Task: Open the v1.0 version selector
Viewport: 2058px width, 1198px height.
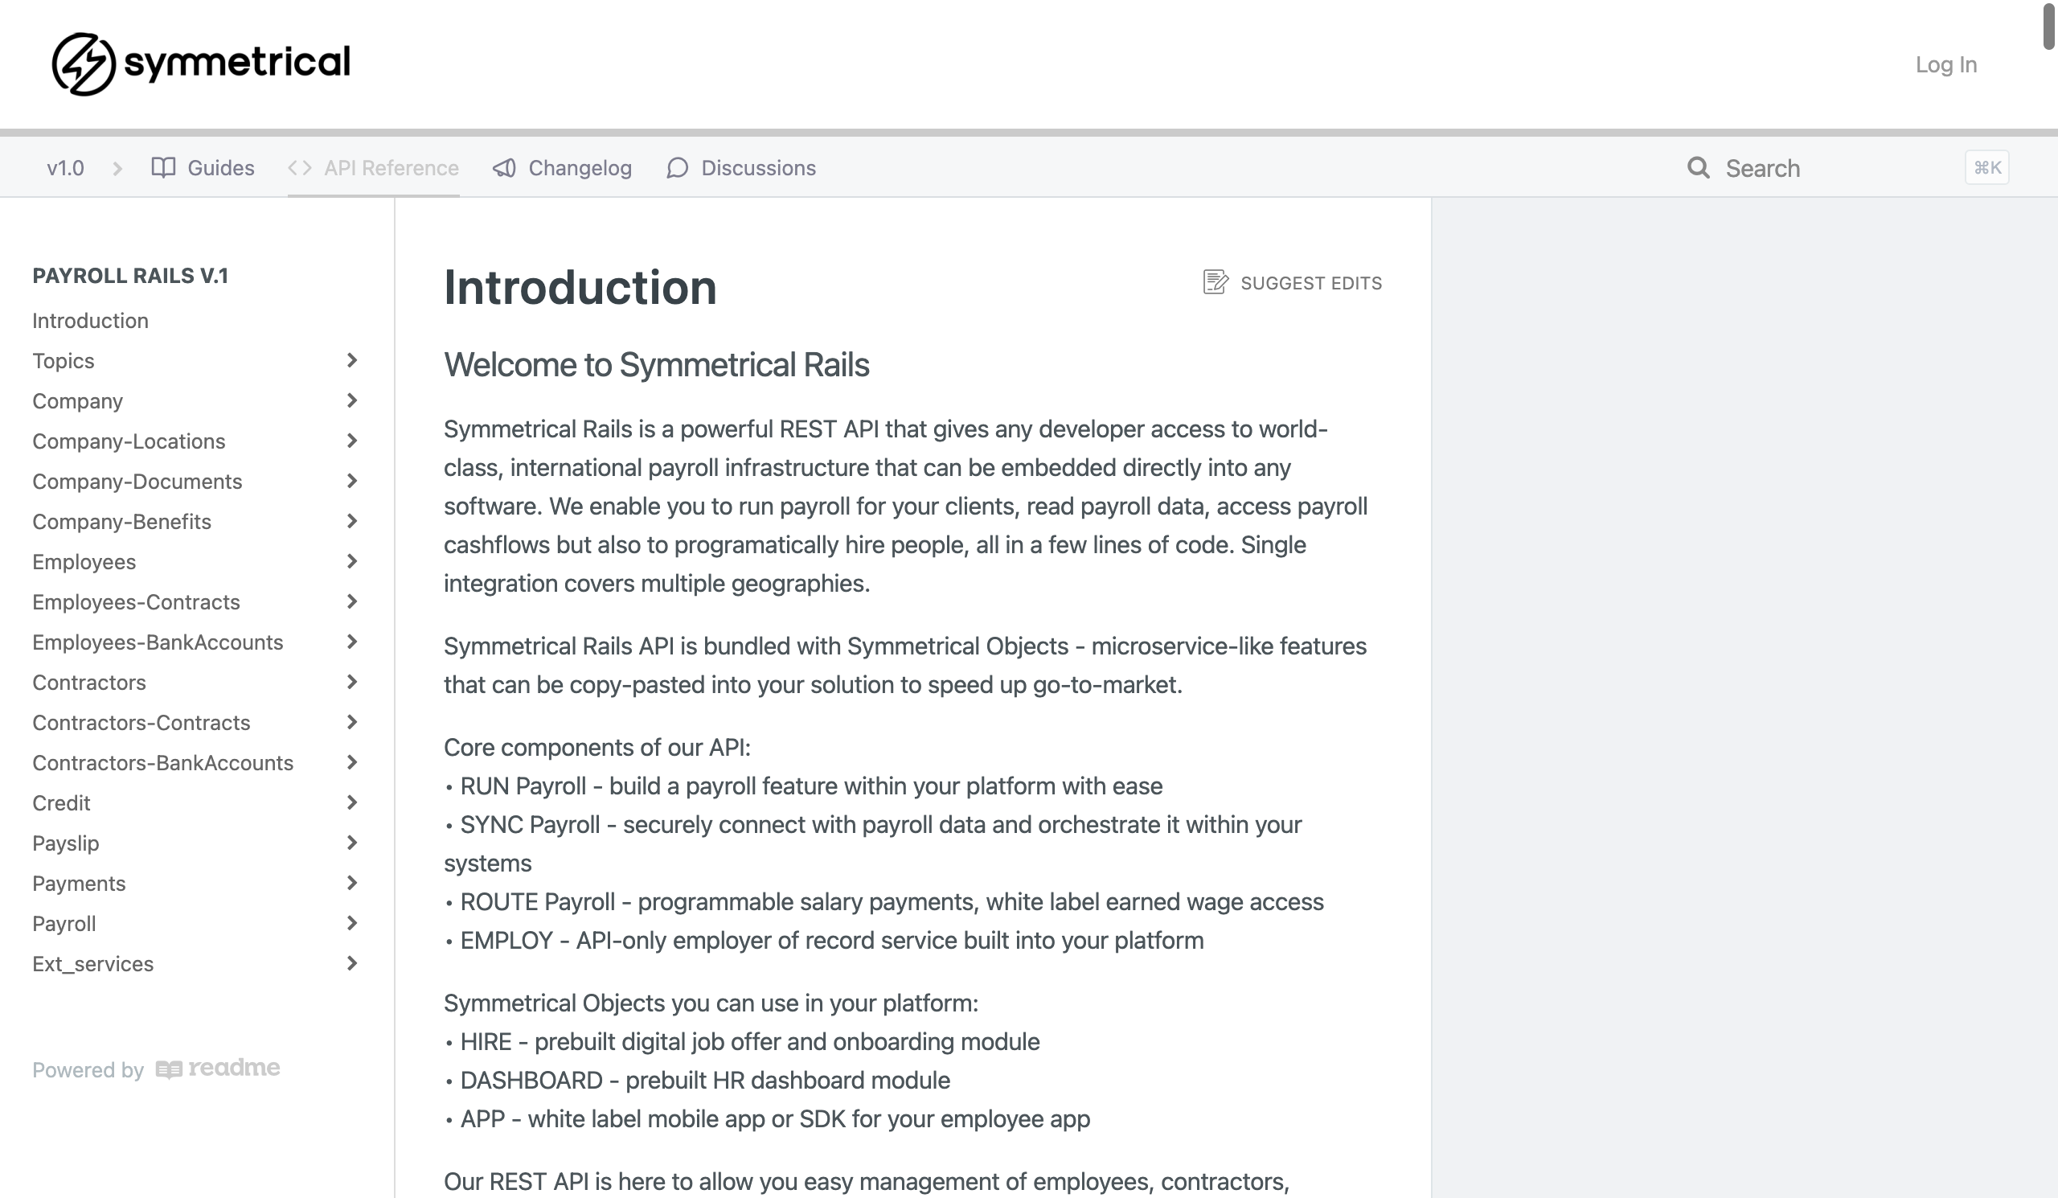Action: [x=65, y=167]
